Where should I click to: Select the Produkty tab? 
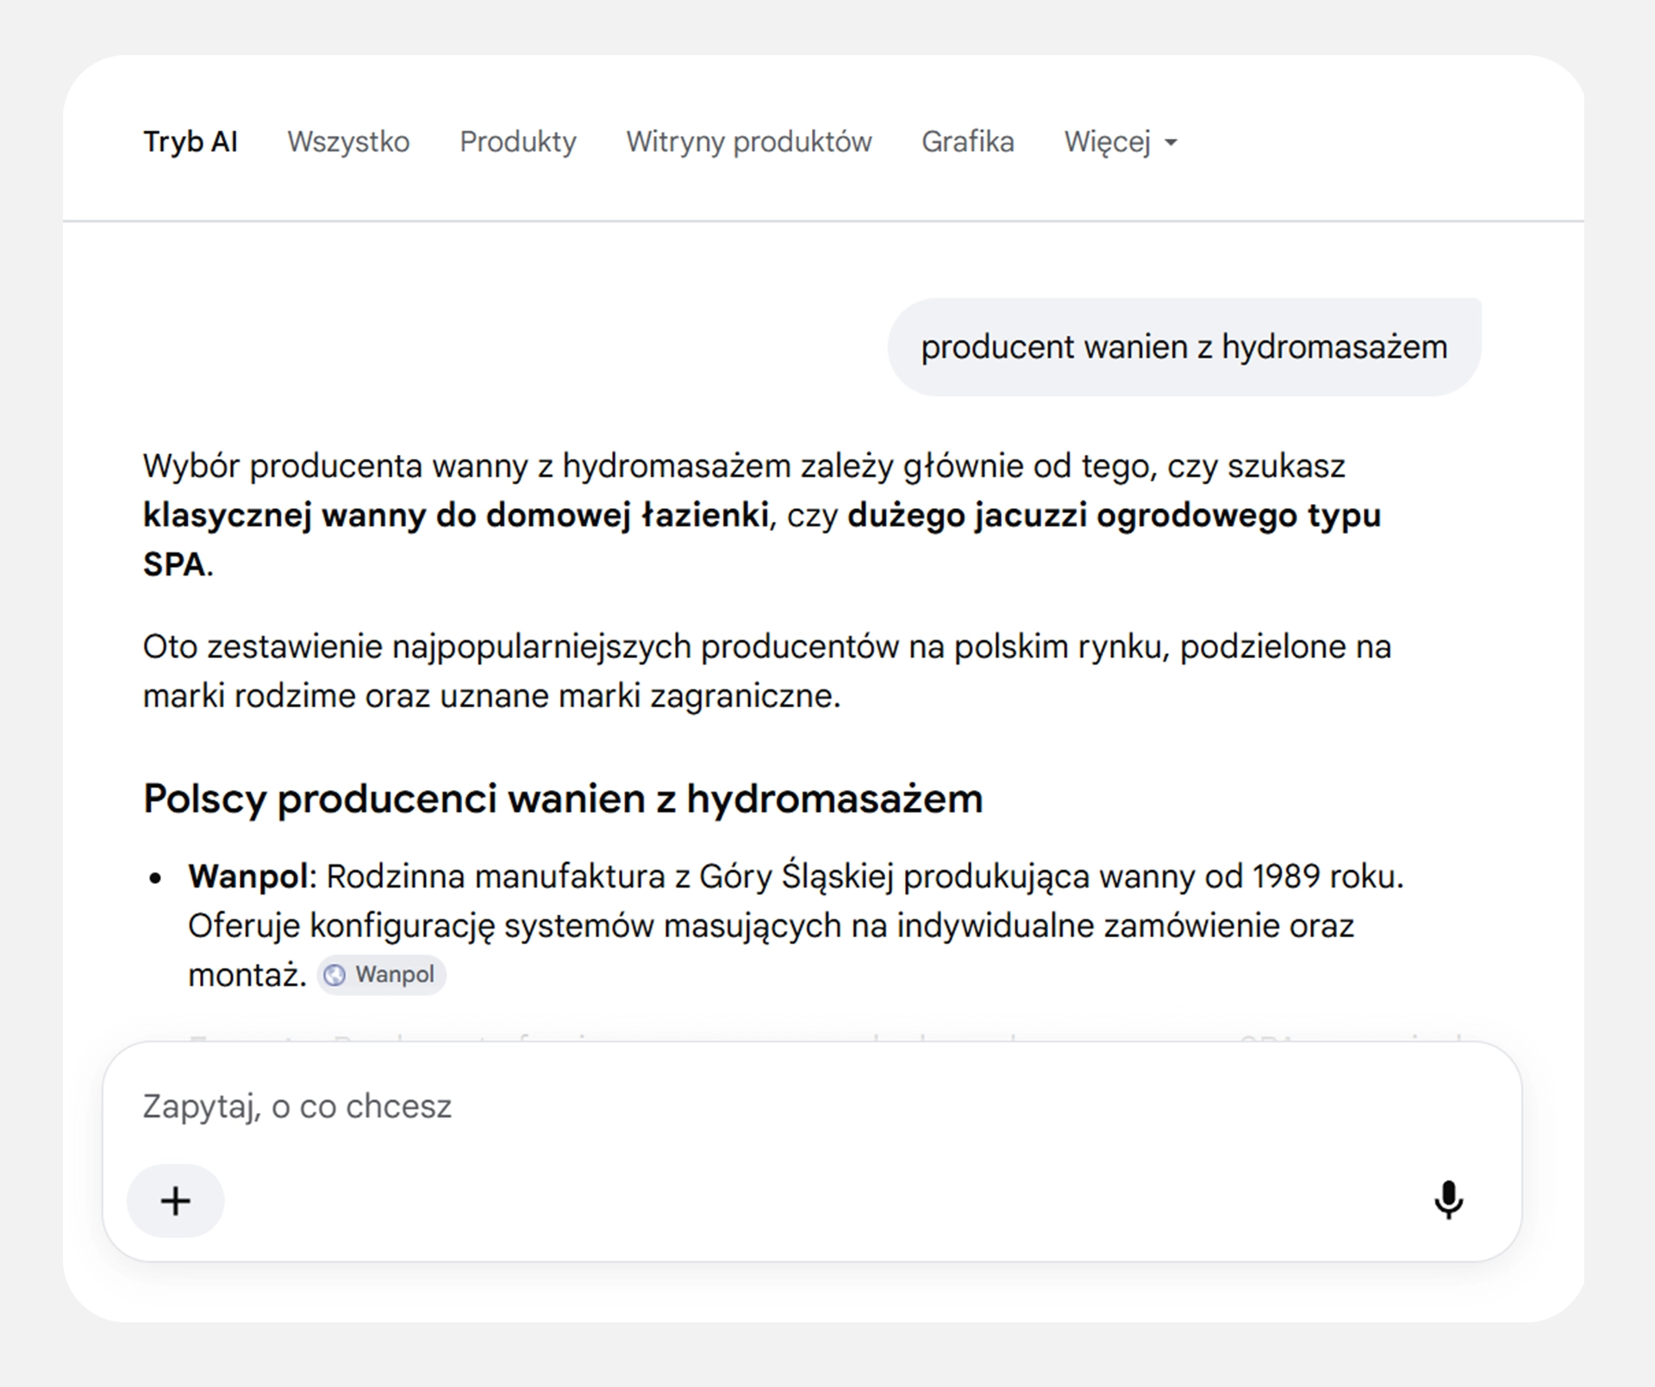pyautogui.click(x=518, y=142)
